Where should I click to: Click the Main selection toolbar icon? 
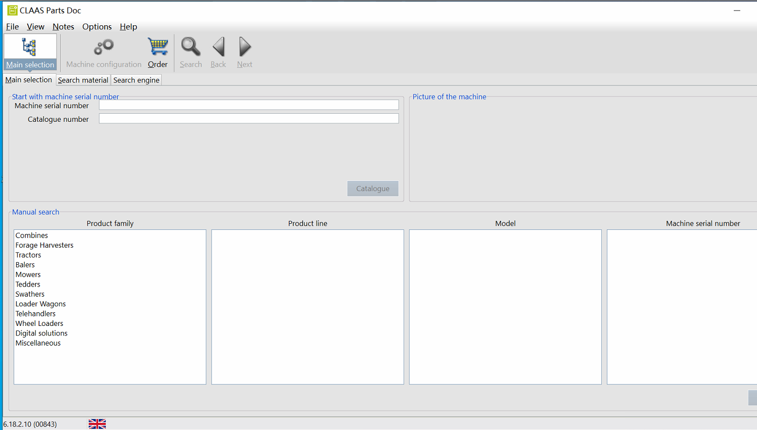(x=30, y=52)
